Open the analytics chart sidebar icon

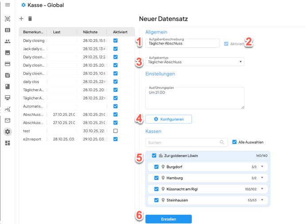click(x=8, y=109)
